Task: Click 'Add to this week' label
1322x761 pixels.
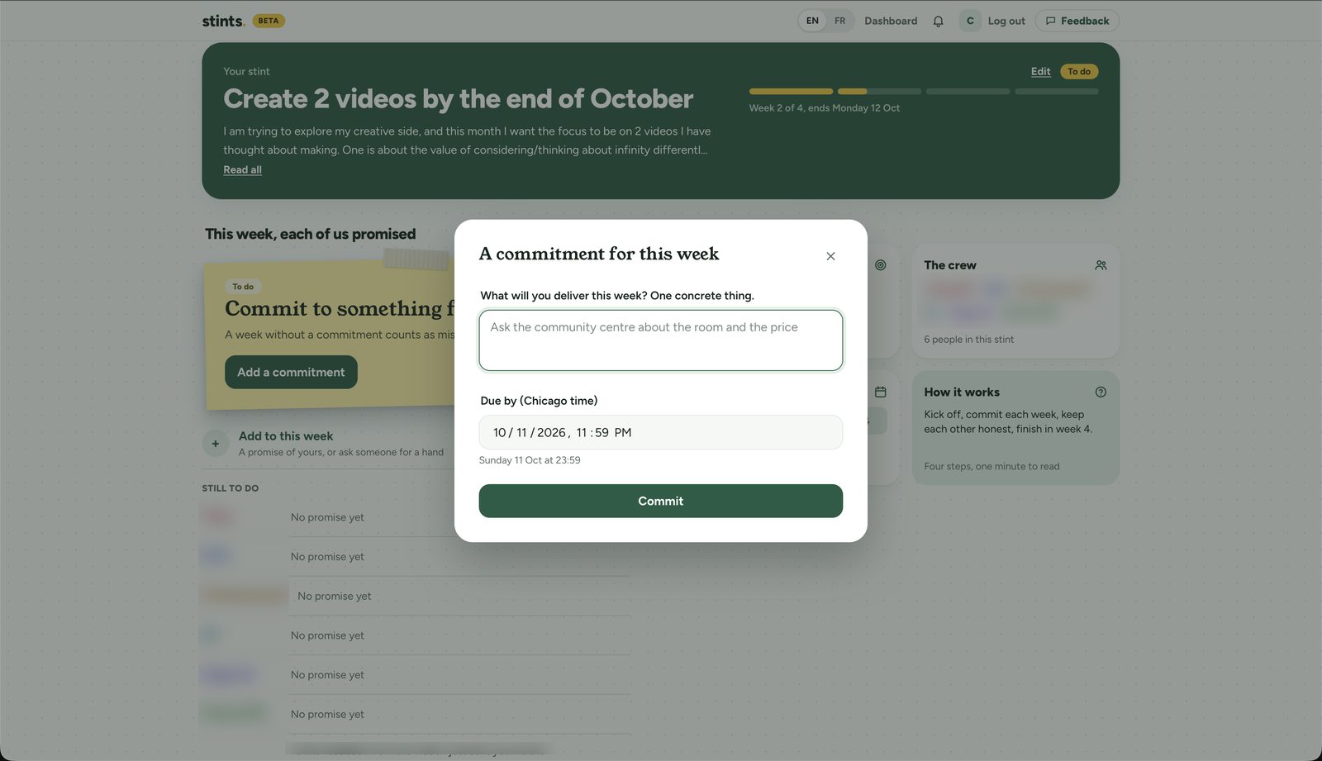Action: (x=286, y=436)
